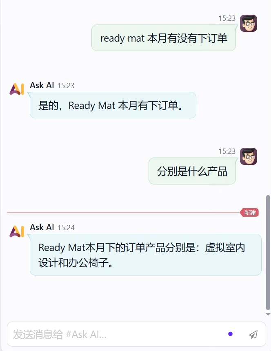Select the reply mentioning 虚拟室内设计和办公椅子
Screen dimensions: 271x351
146,255
